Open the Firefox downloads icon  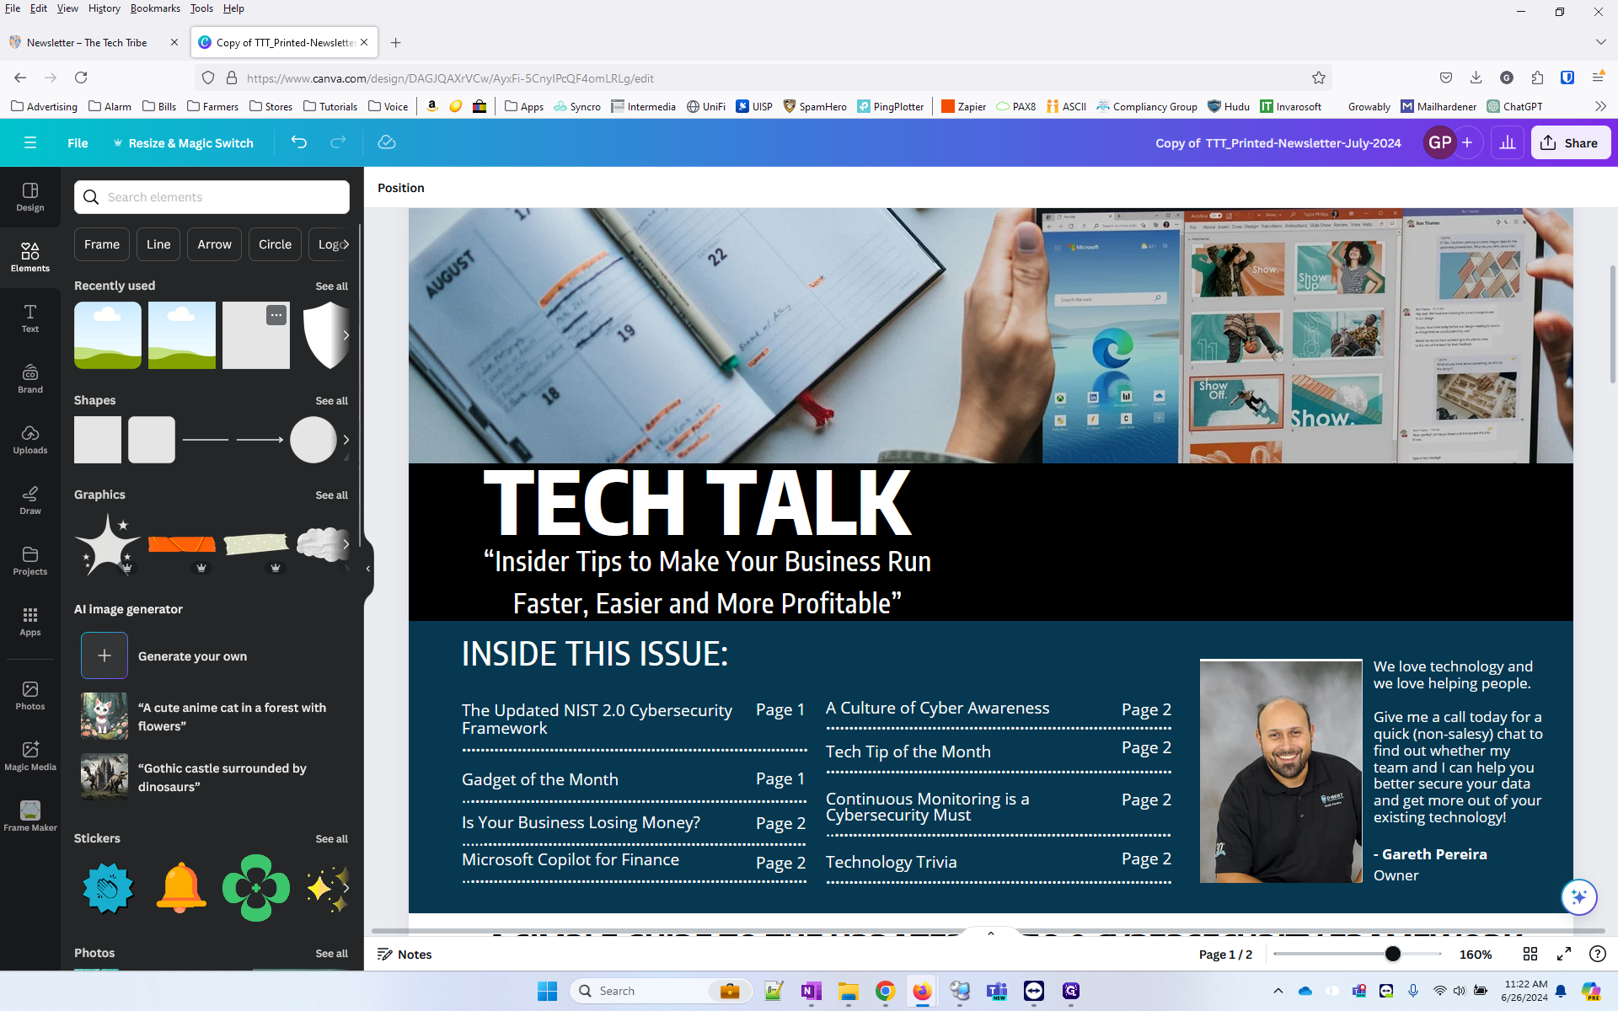point(1476,78)
